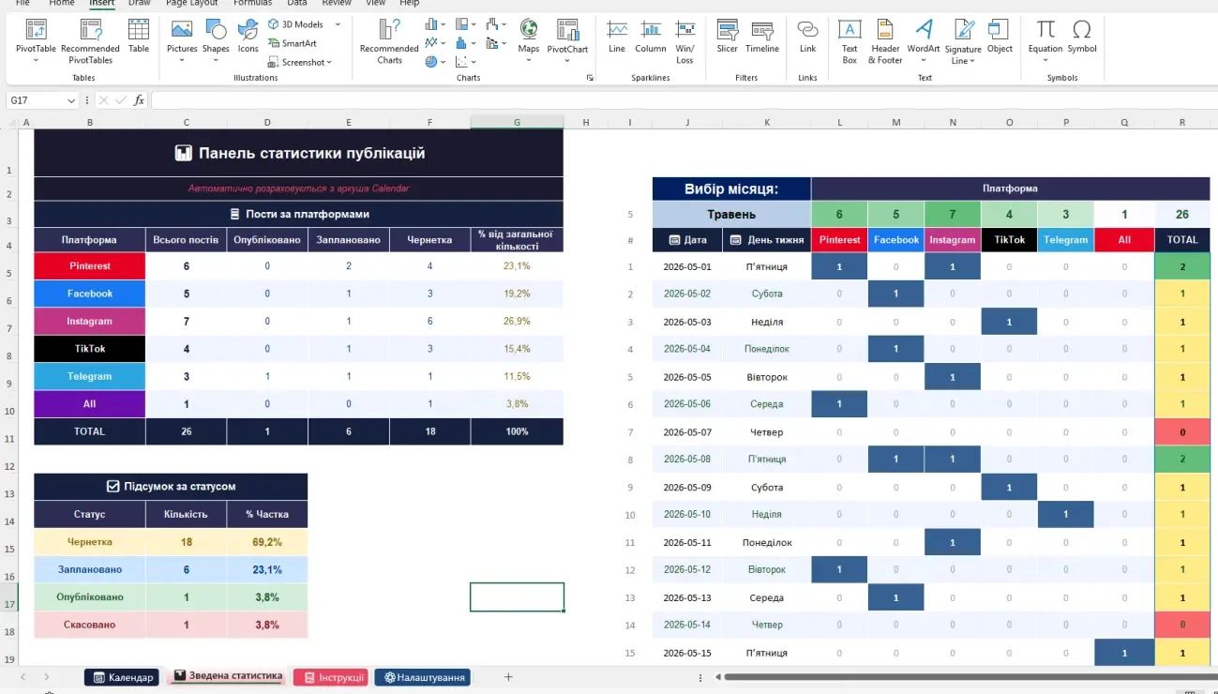Image resolution: width=1218 pixels, height=694 pixels.
Task: Open the Налаштування sheet tab
Action: 422,677
